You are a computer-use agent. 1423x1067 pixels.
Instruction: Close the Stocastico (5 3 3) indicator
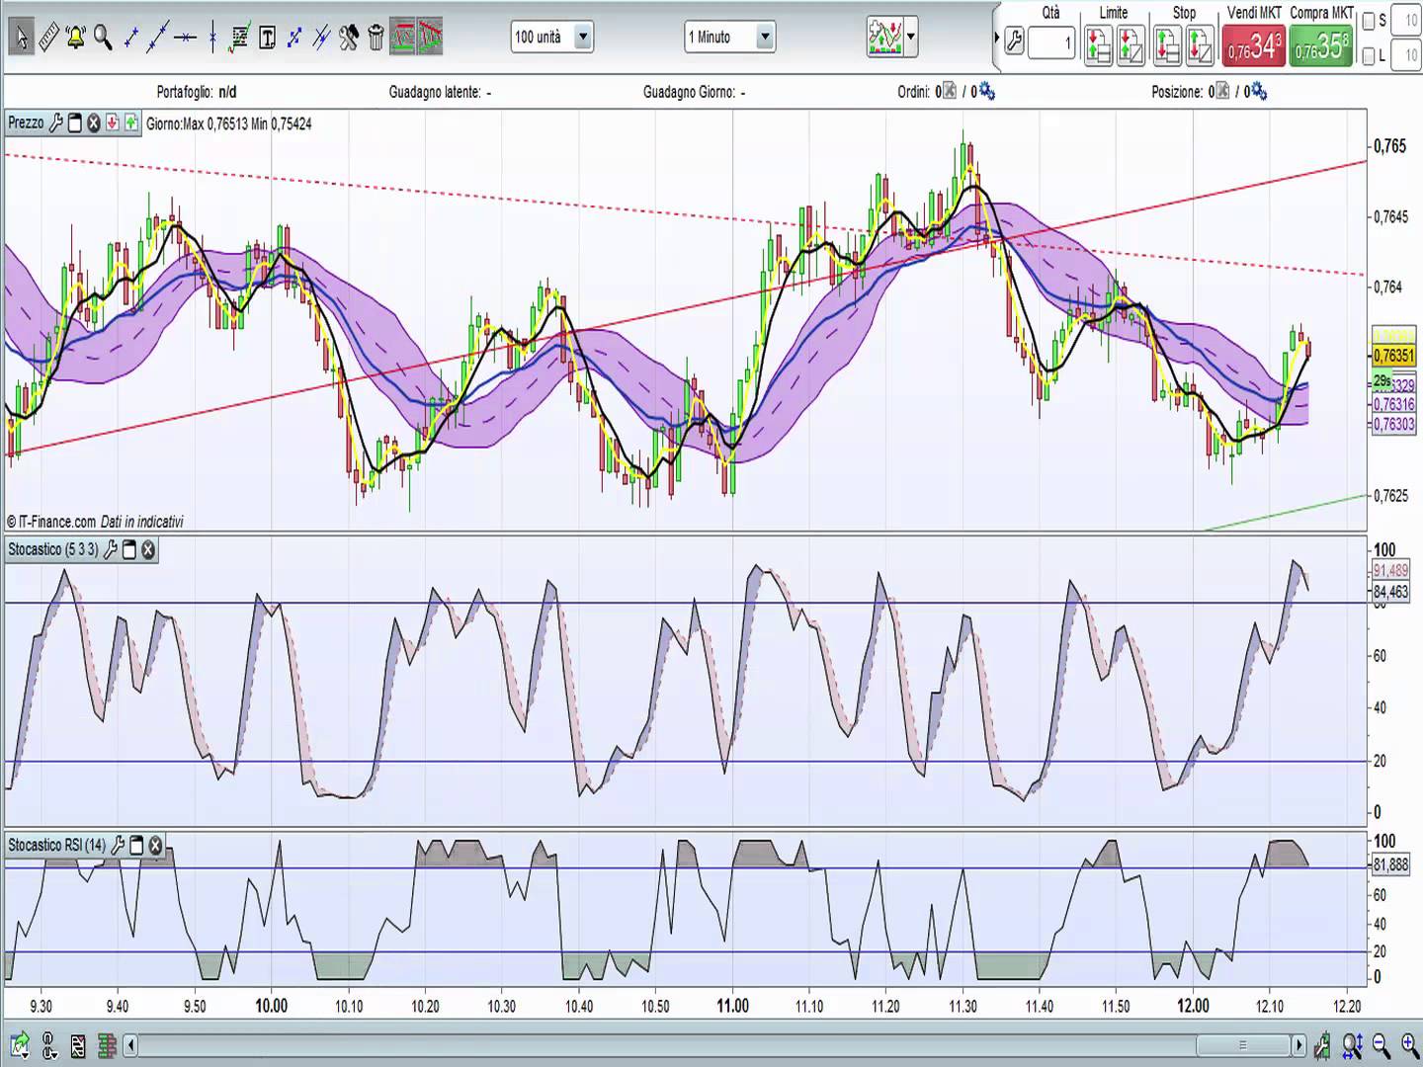(x=148, y=549)
